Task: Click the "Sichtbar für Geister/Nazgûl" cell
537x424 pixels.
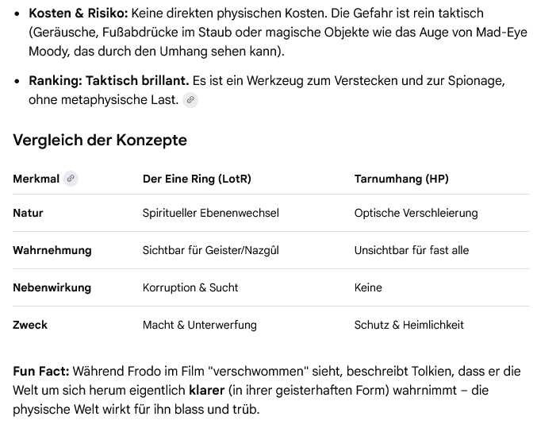Action: [x=210, y=250]
